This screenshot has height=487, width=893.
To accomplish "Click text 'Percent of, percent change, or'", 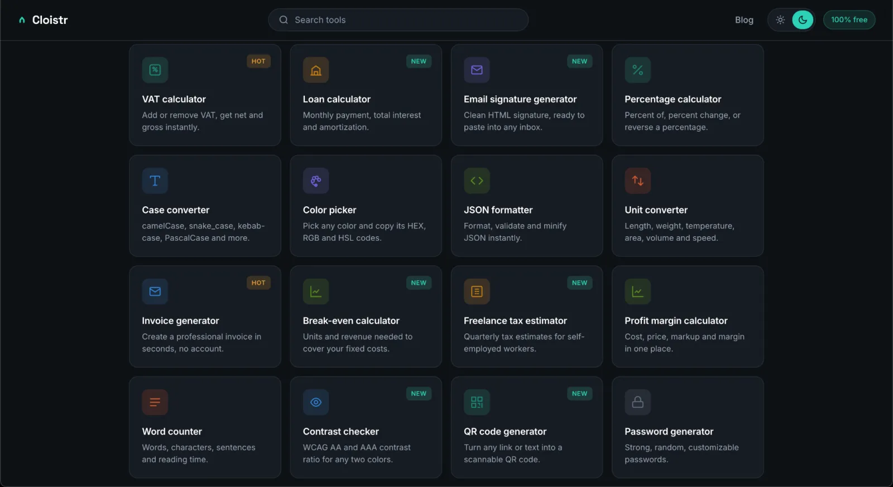I will pos(683,115).
